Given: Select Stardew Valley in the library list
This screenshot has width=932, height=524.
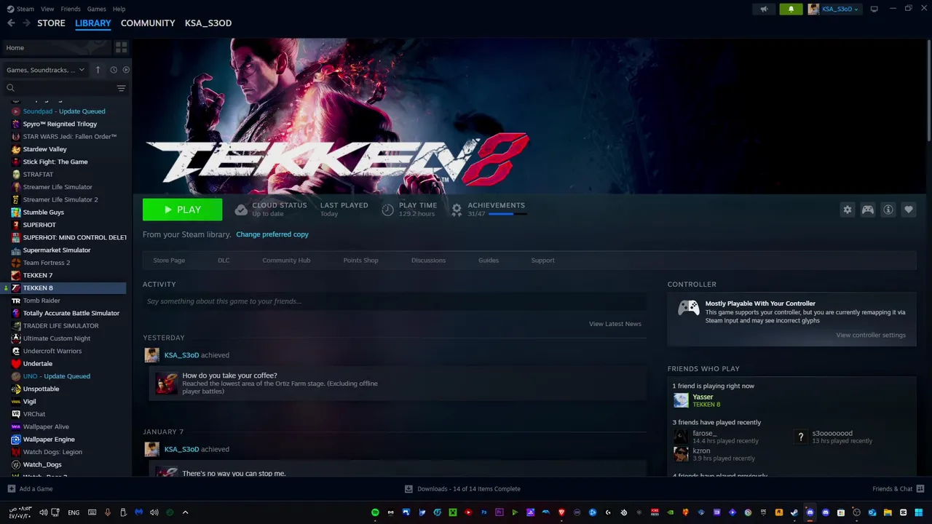Looking at the screenshot, I should pyautogui.click(x=44, y=149).
